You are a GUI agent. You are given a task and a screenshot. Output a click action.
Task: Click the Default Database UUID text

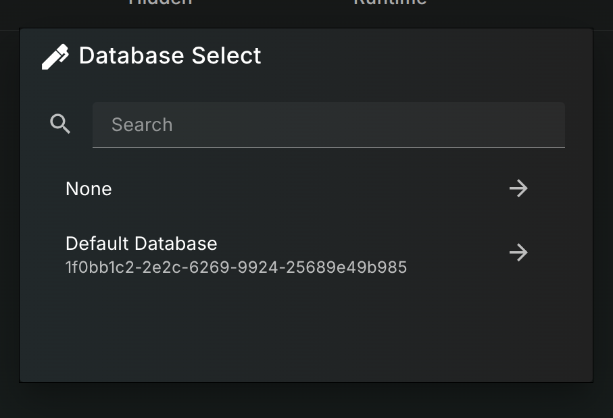(x=236, y=267)
